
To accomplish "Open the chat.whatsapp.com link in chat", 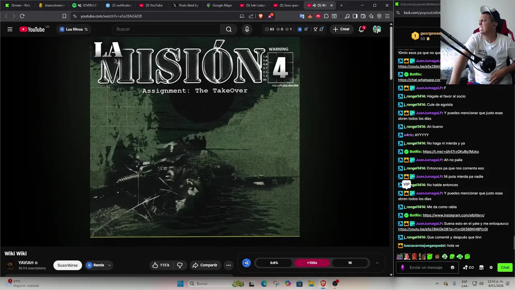I will point(419,80).
